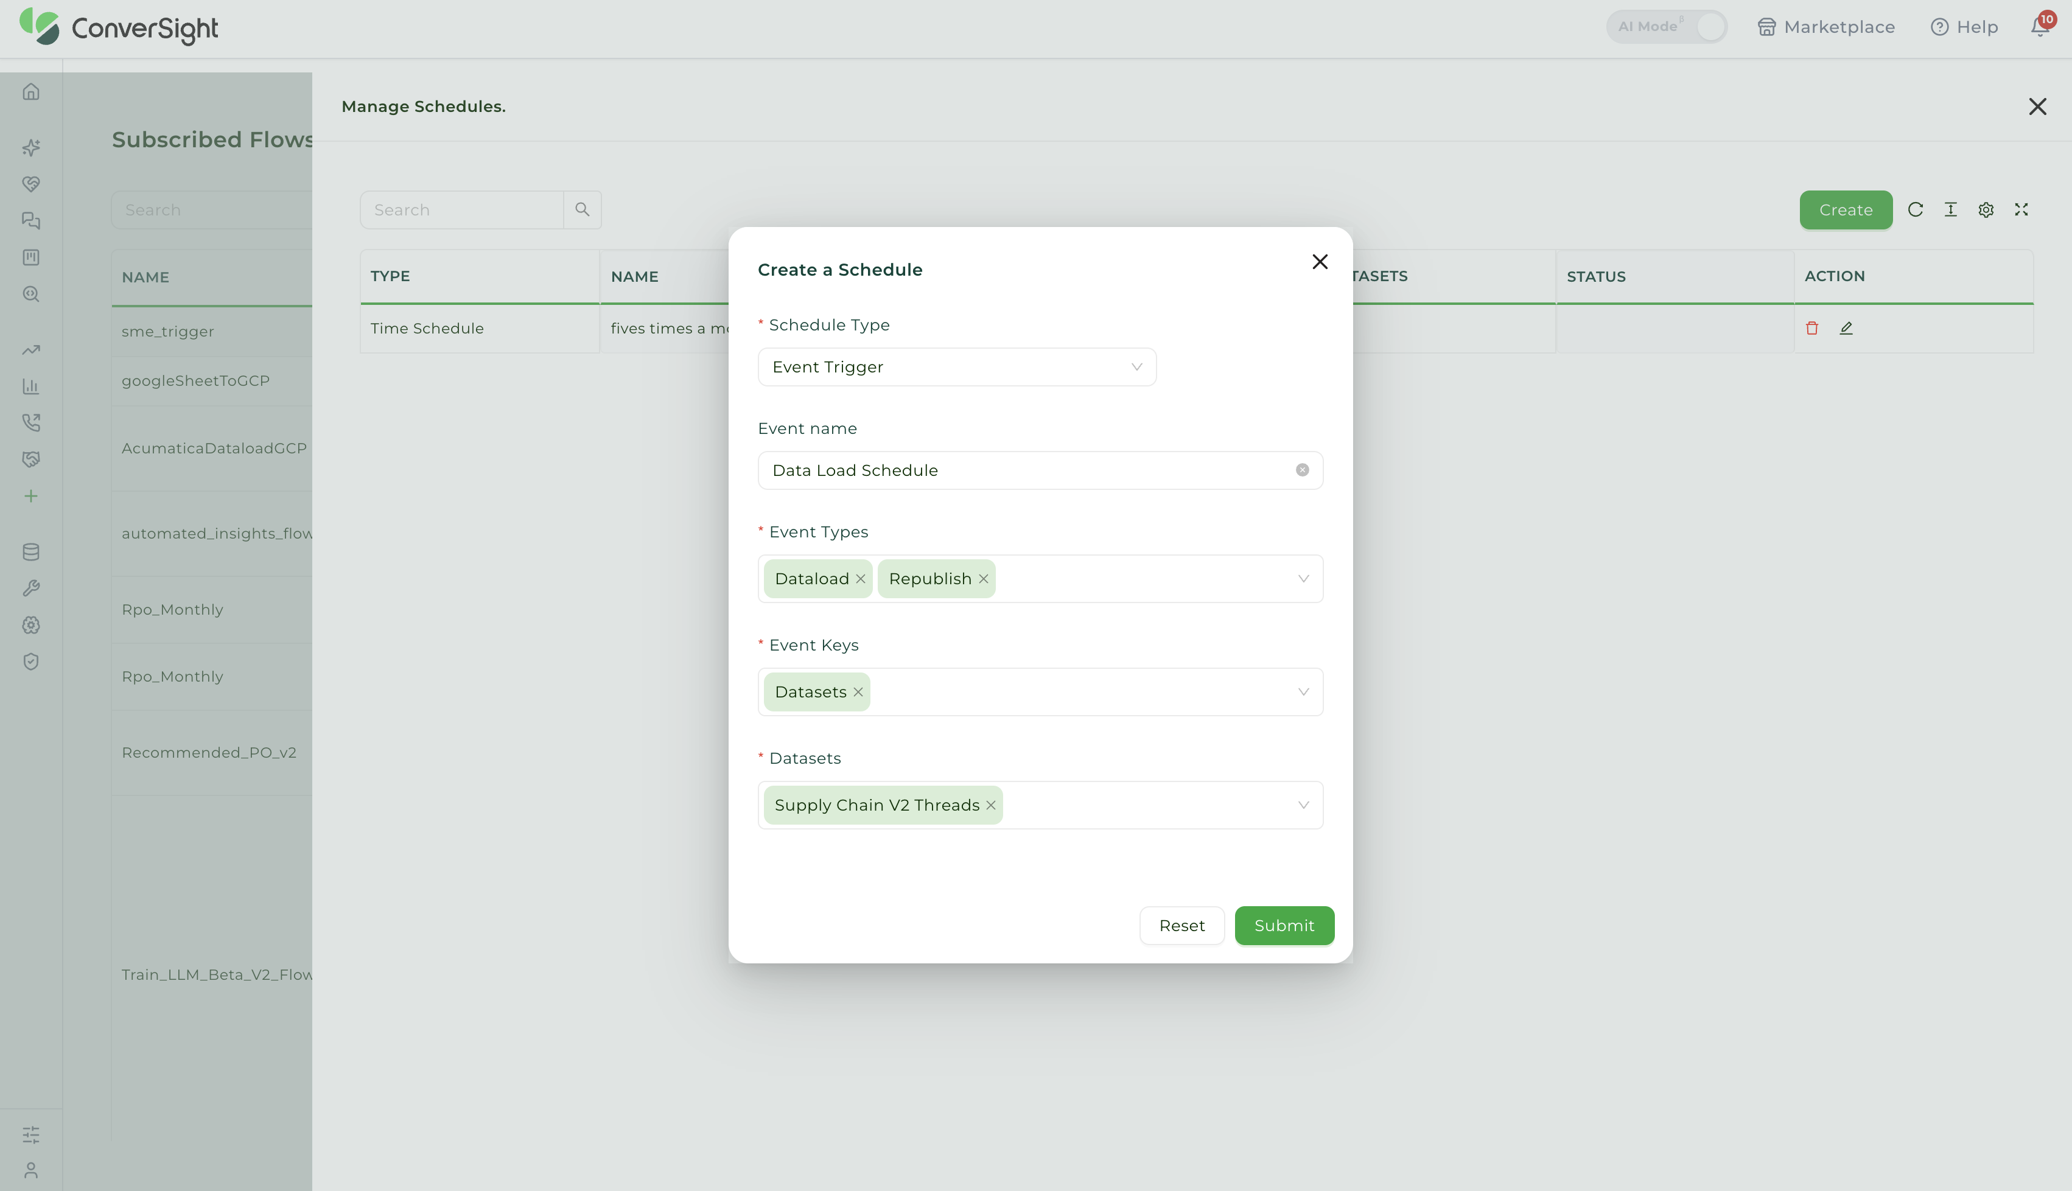Click the Submit button
Viewport: 2072px width, 1191px height.
[x=1284, y=925]
